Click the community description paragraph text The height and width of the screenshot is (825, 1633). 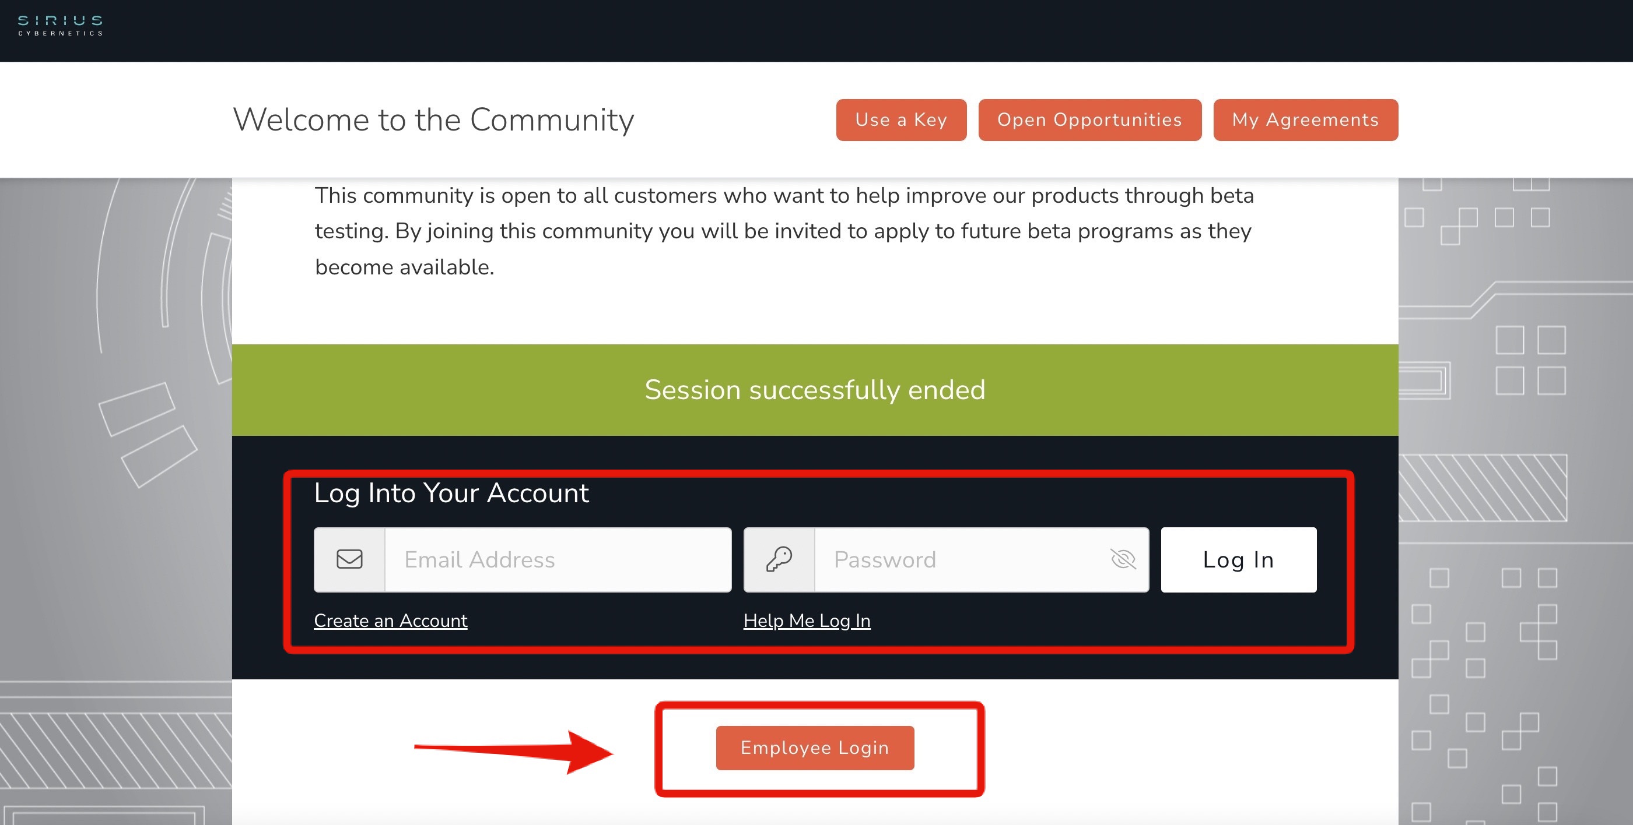(784, 231)
